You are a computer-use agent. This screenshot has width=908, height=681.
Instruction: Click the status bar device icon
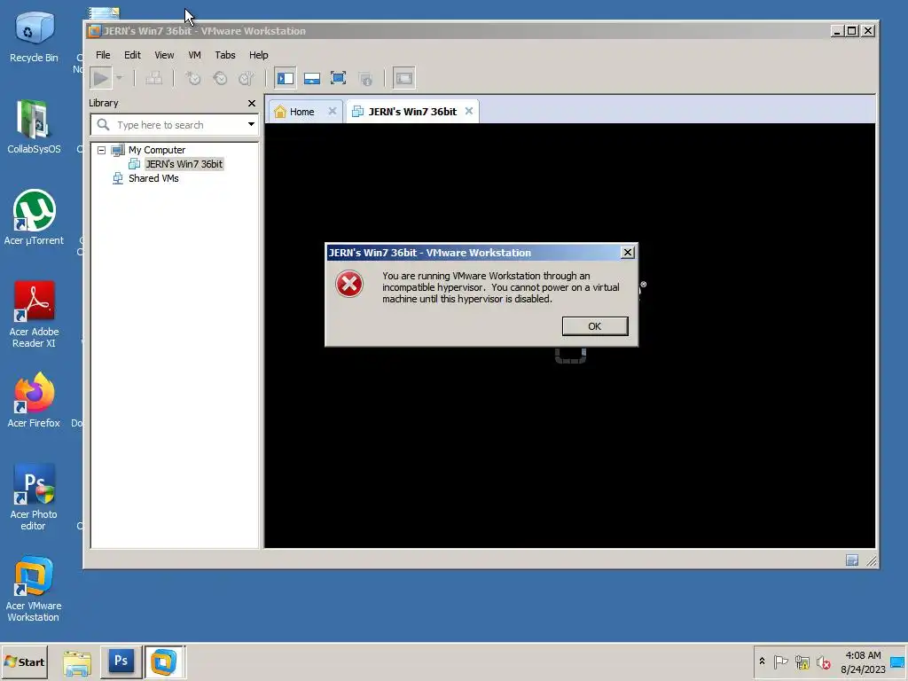851,560
